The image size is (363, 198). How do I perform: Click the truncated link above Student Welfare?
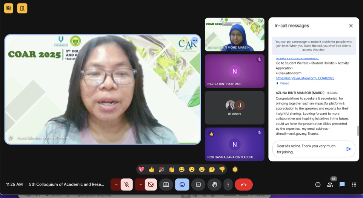pyautogui.click(x=297, y=58)
